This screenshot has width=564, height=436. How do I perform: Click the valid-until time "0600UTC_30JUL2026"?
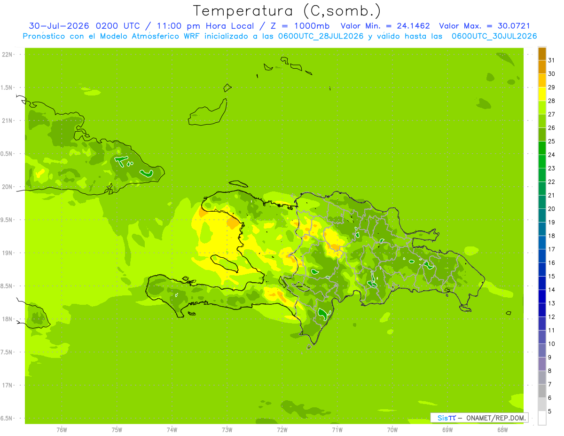tap(494, 36)
